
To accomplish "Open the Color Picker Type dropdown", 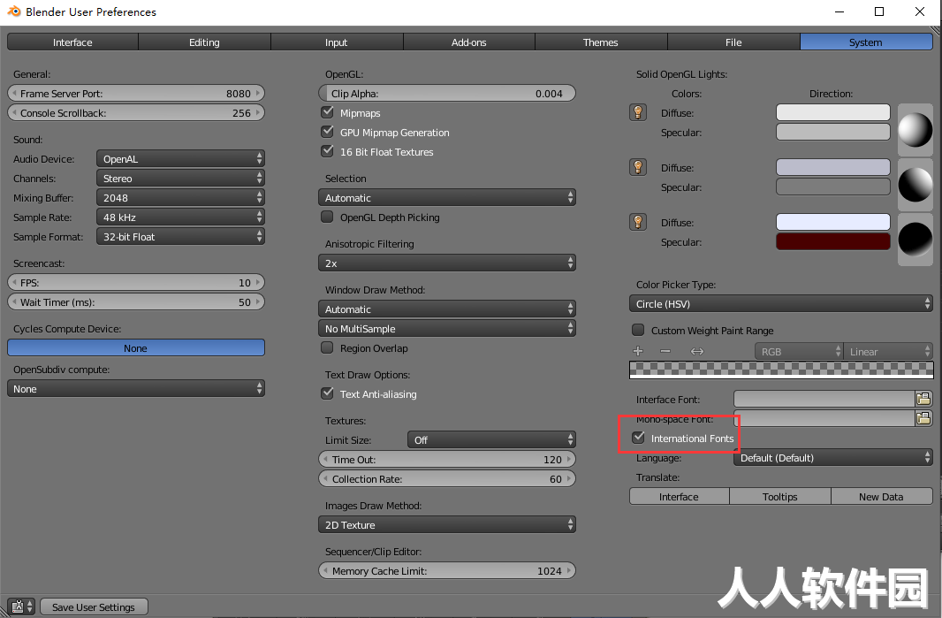I will coord(781,303).
